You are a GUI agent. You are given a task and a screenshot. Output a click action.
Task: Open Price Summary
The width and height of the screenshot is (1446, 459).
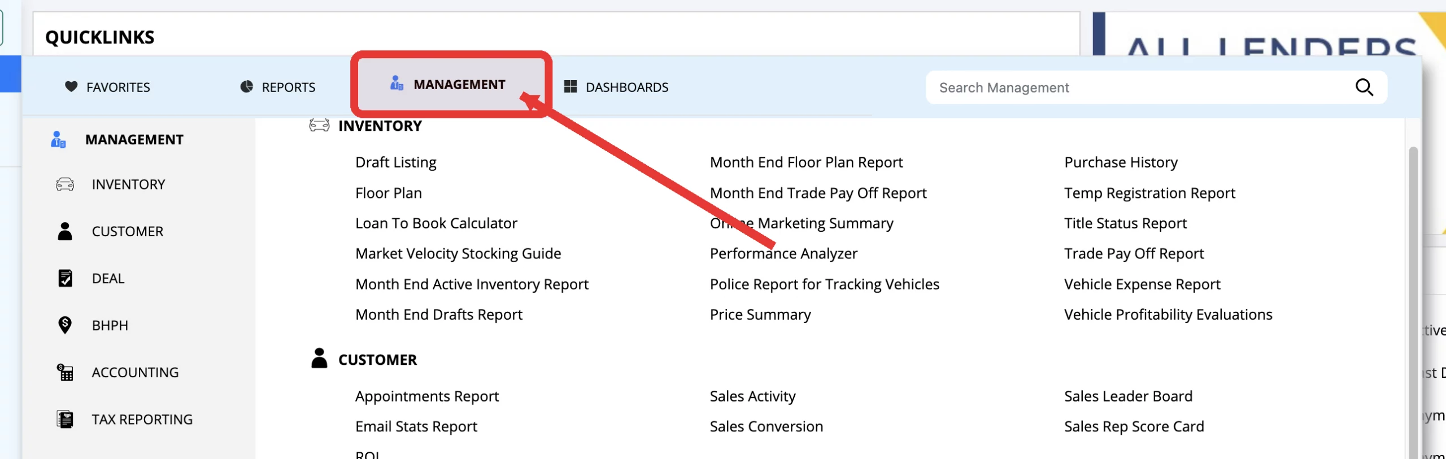(760, 315)
